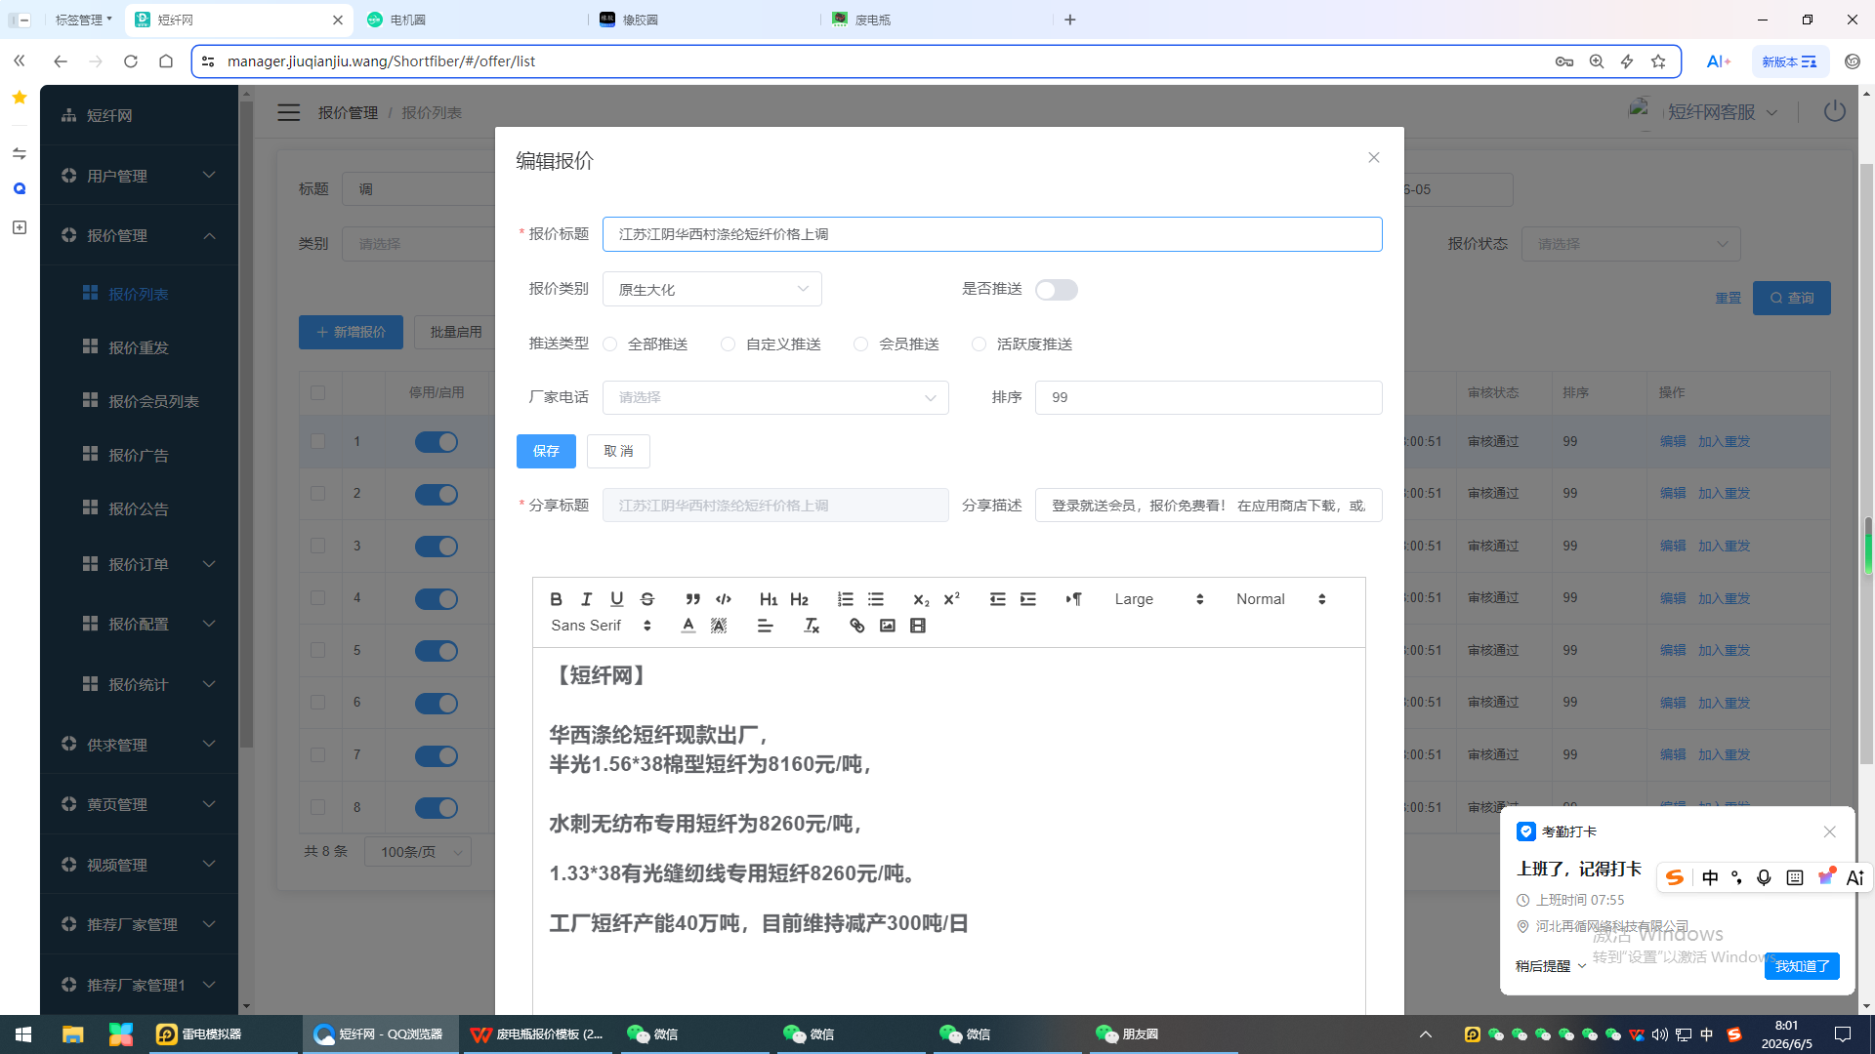The height and width of the screenshot is (1054, 1875).
Task: Open the 厂家电话 dropdown
Action: click(775, 397)
